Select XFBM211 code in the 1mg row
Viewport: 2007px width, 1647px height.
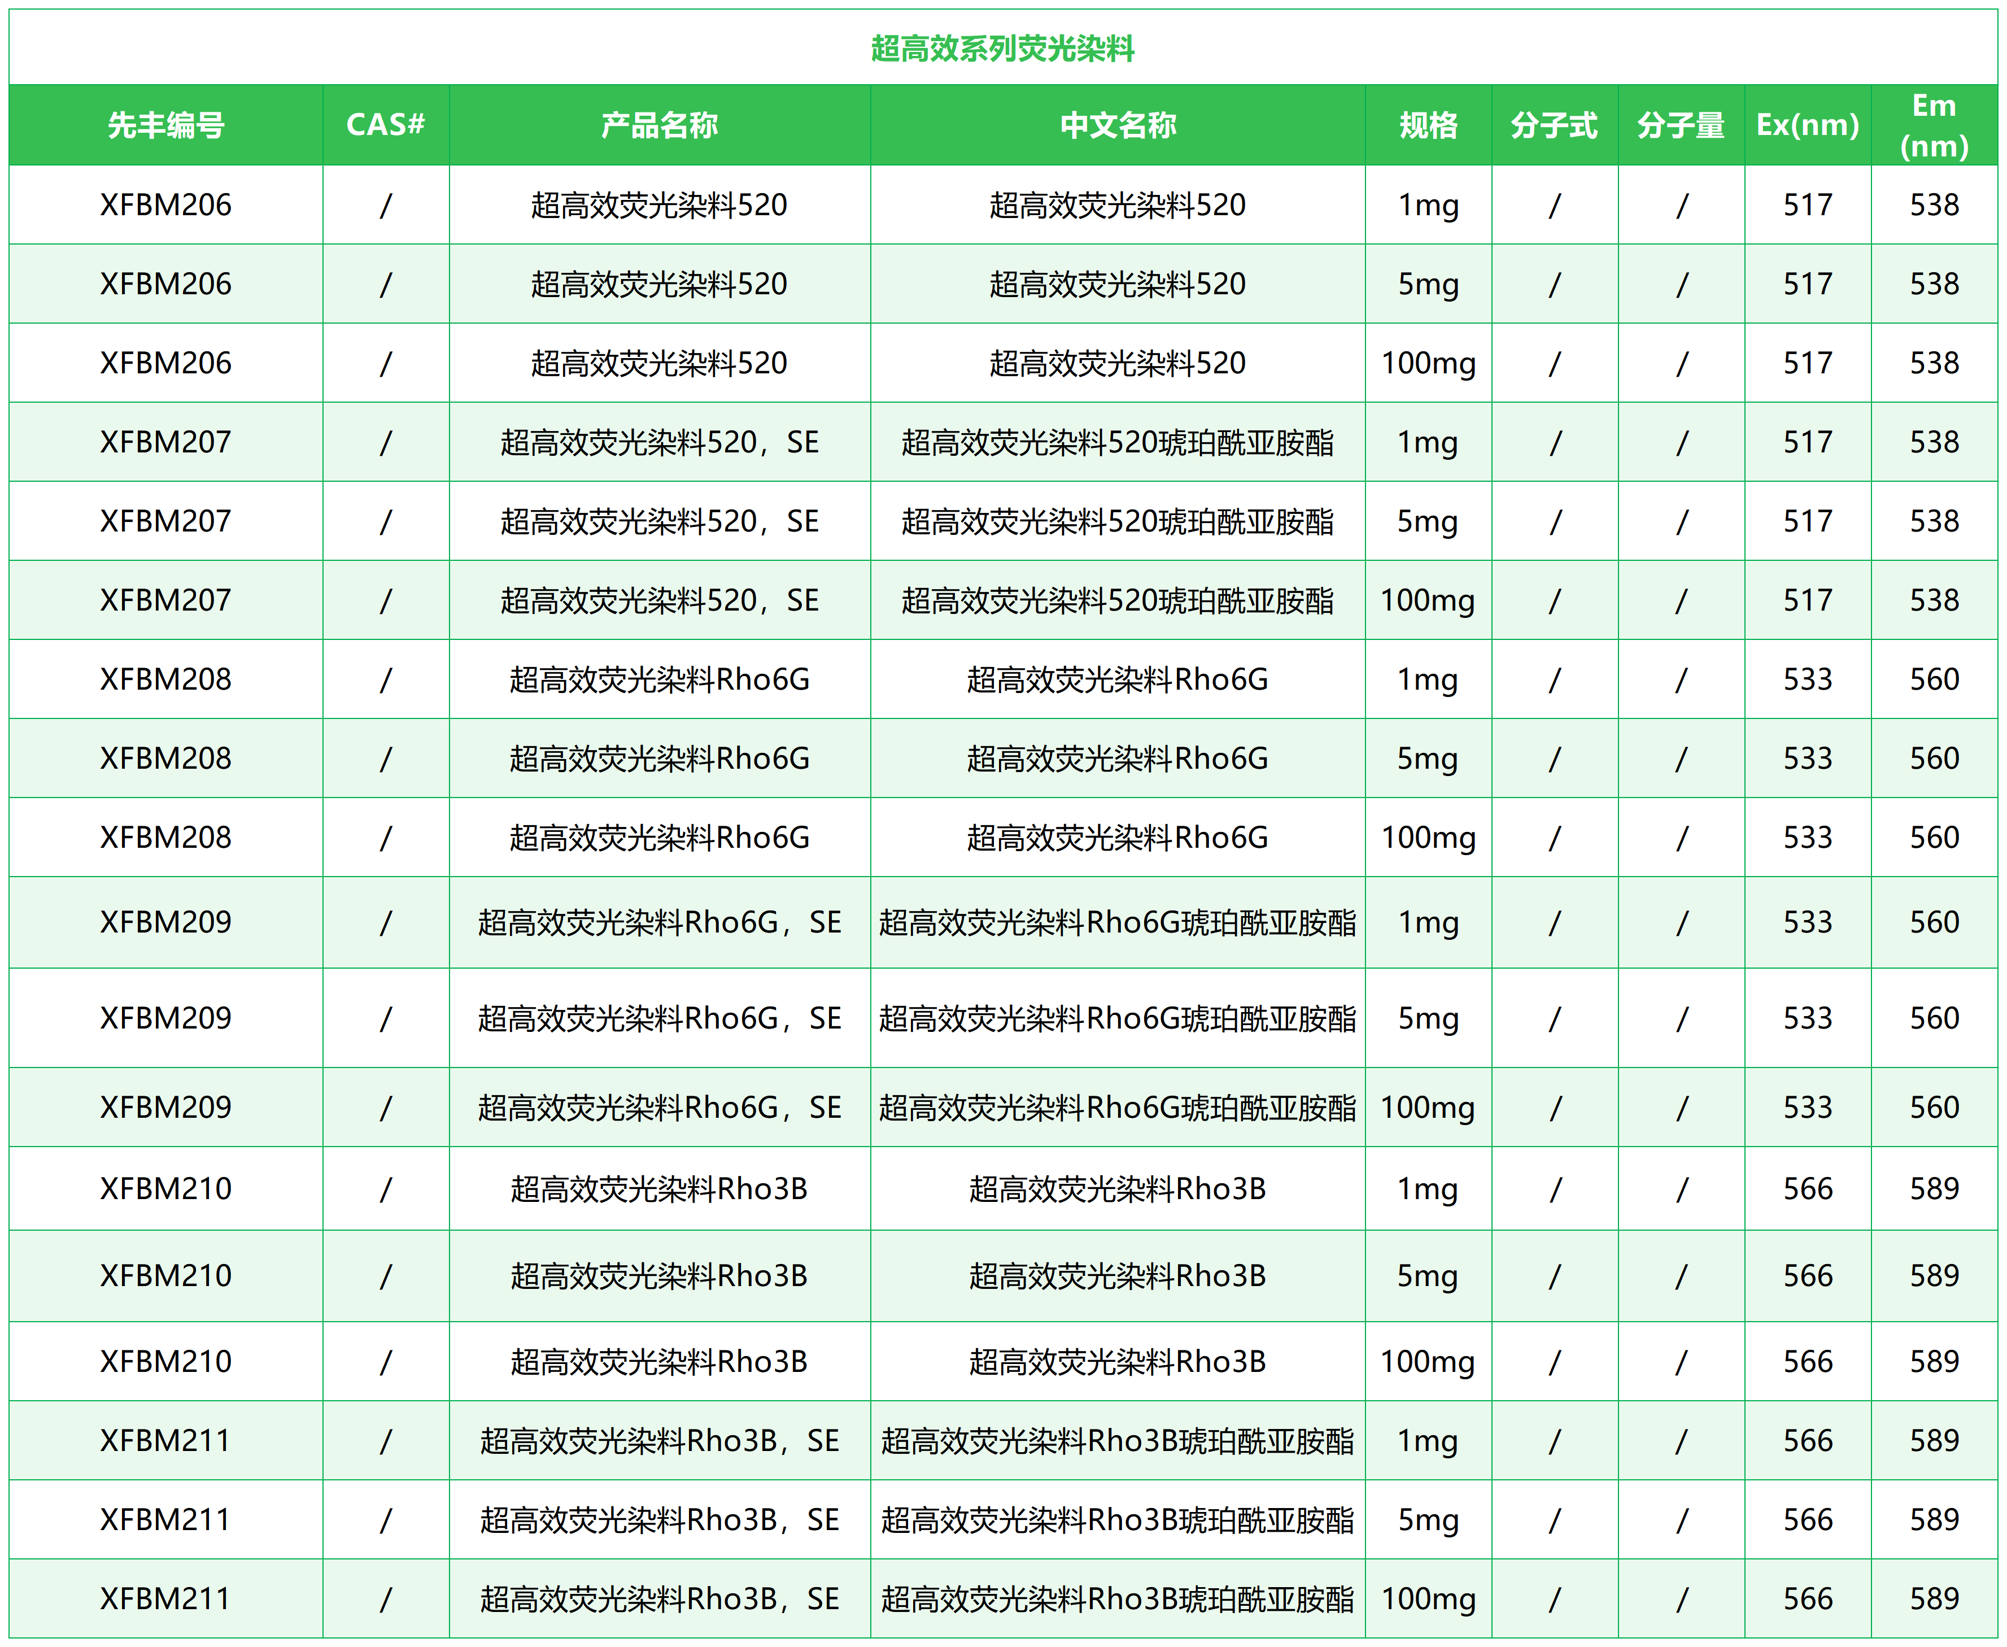[166, 1441]
